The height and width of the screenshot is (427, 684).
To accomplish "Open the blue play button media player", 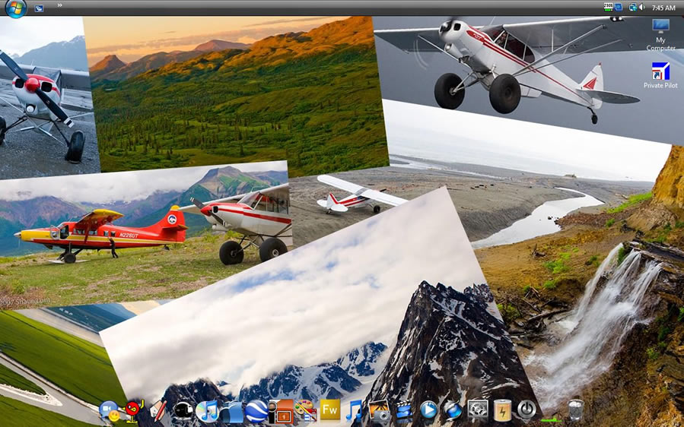I will click(x=428, y=410).
